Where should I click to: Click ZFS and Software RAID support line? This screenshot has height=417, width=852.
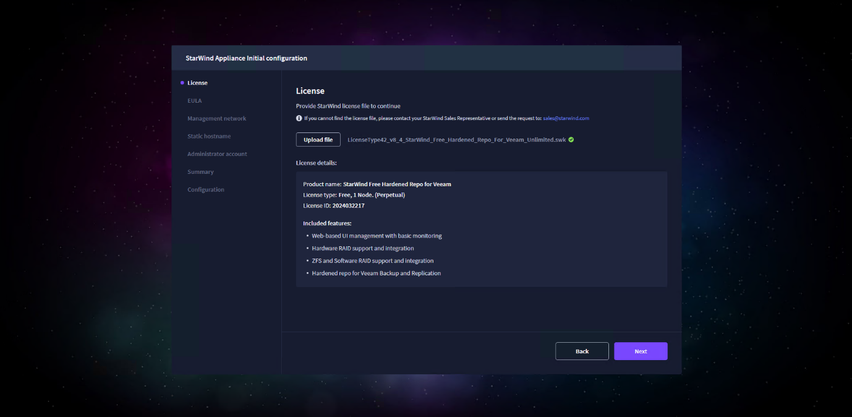click(373, 260)
